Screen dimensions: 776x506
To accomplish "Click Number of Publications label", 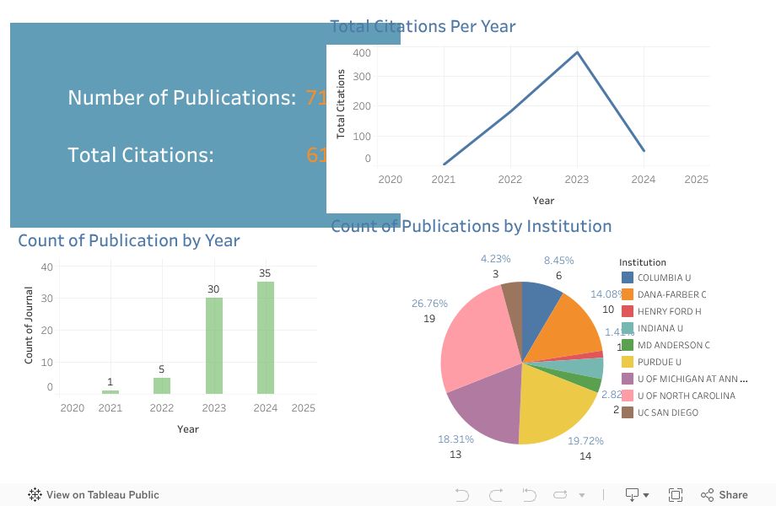I will coord(181,98).
